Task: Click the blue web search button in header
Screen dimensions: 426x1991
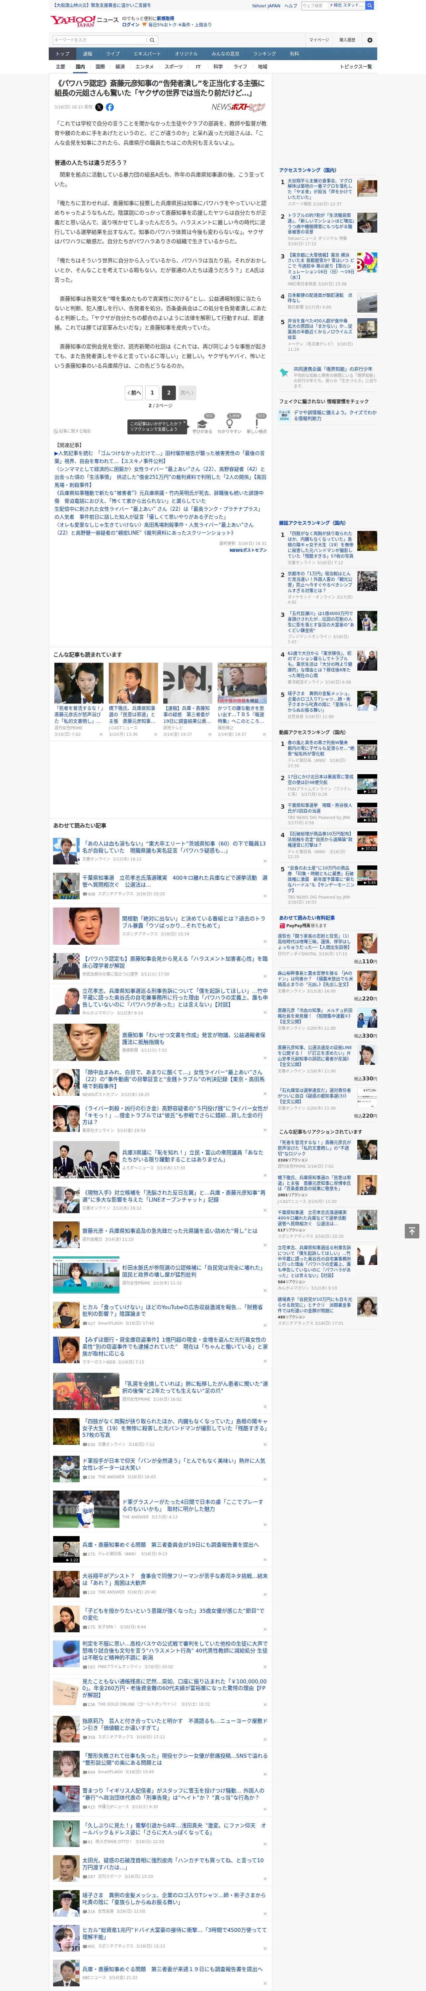Action: (370, 5)
